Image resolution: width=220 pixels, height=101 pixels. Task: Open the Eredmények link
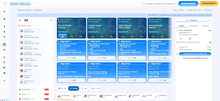pos(38,10)
